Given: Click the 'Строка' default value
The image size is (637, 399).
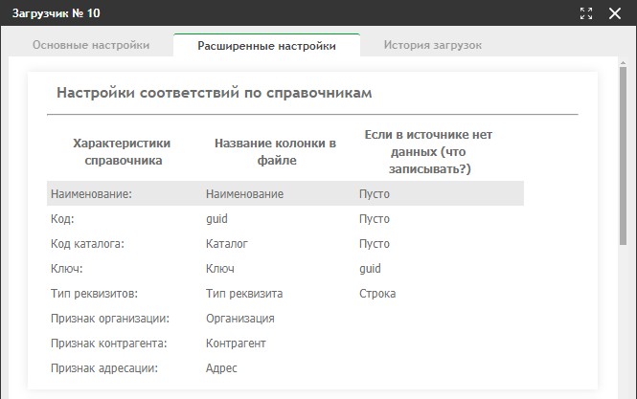Looking at the screenshot, I should (x=377, y=294).
